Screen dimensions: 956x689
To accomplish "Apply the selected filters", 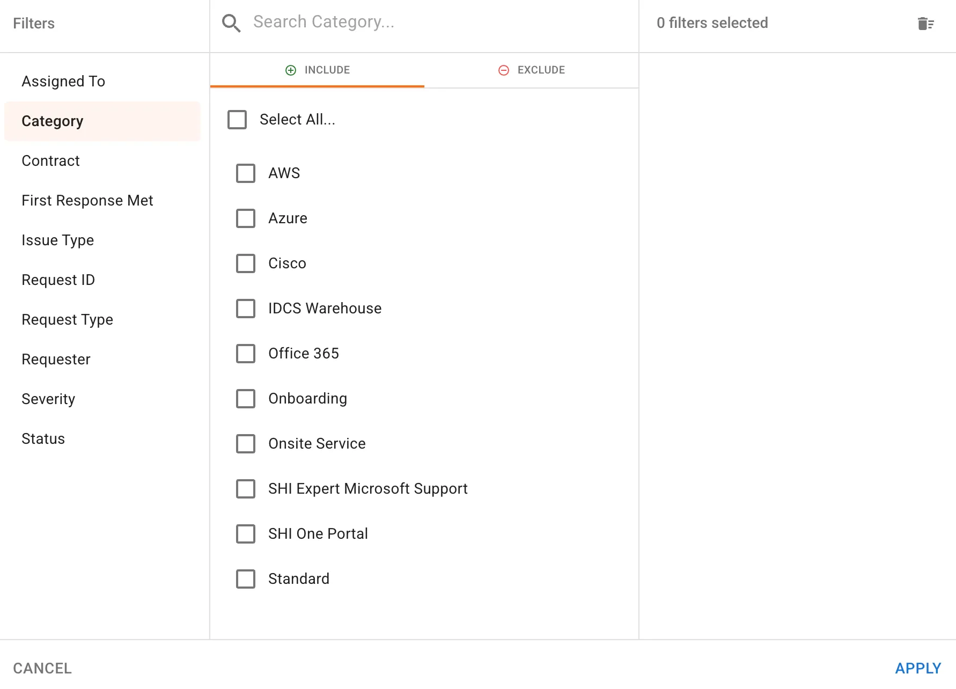I will (x=918, y=668).
